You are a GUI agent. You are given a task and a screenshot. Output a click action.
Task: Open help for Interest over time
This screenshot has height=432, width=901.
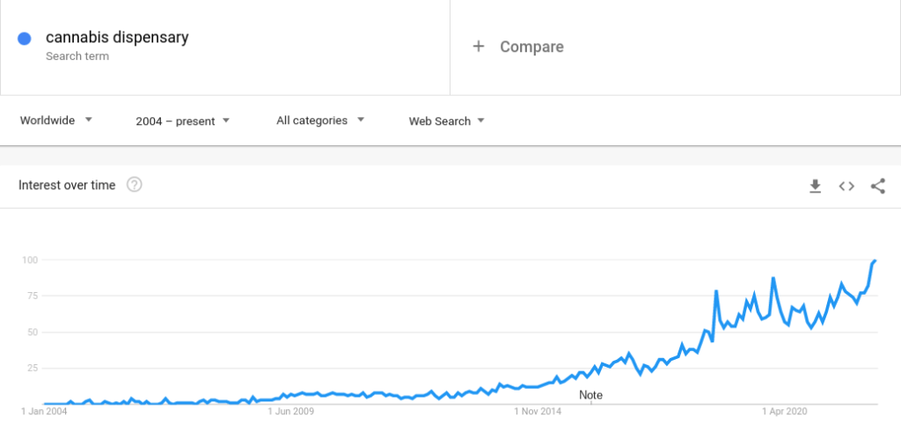pos(135,185)
